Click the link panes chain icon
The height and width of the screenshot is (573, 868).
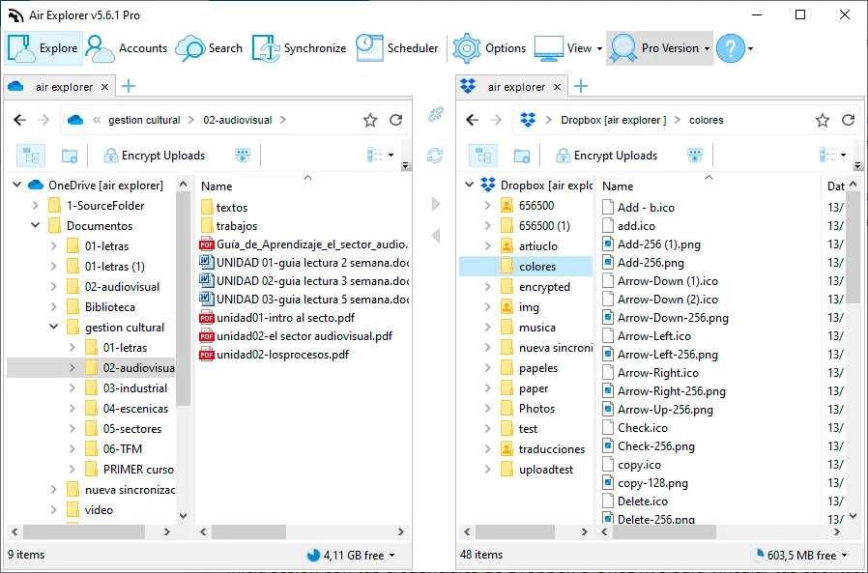point(436,115)
